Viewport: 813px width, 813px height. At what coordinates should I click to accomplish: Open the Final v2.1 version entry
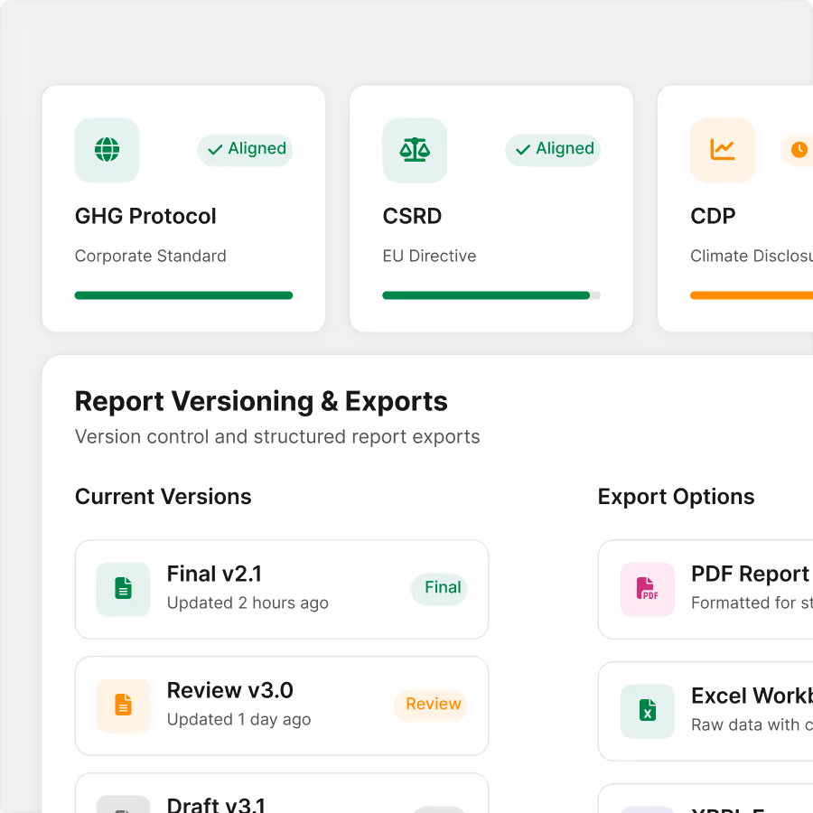tap(282, 589)
